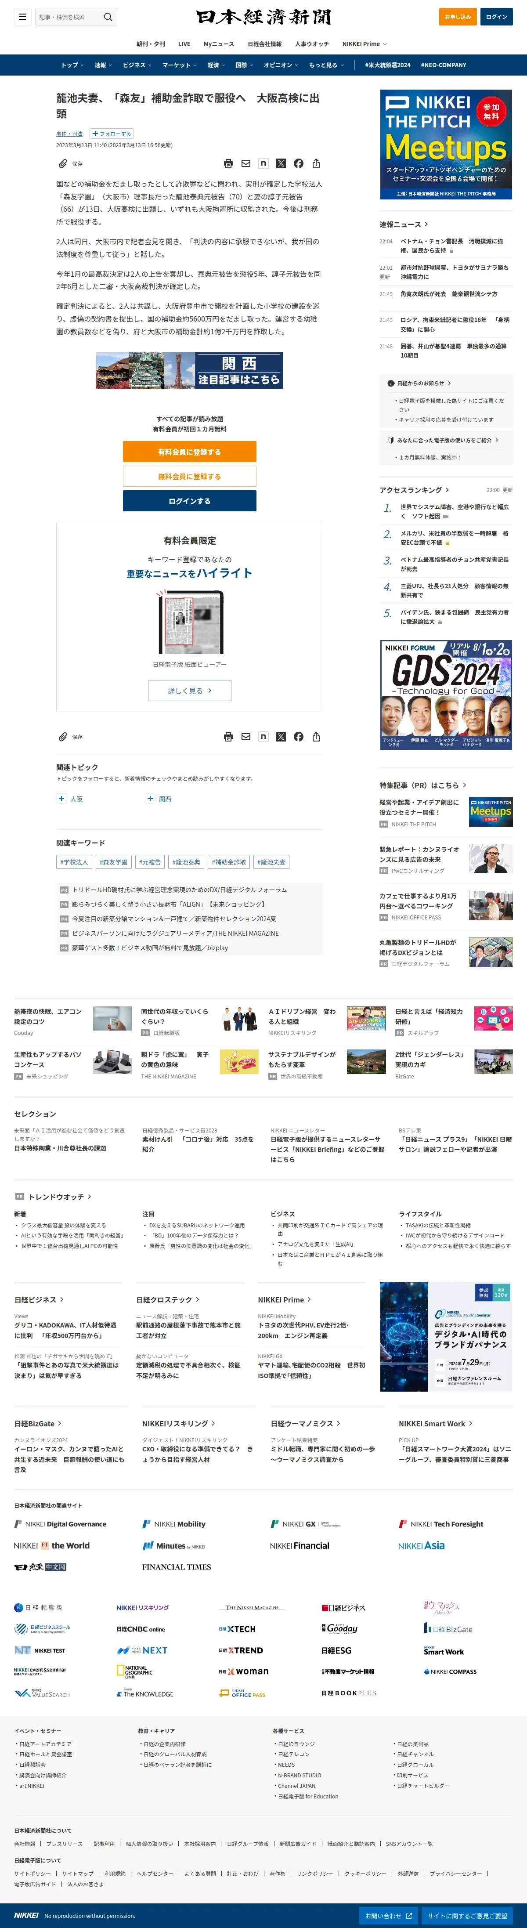
Task: Click the upload share icon below the article
Action: tap(316, 737)
